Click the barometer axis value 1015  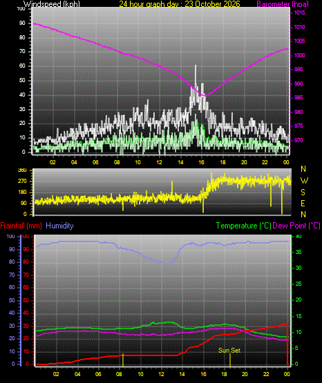click(x=299, y=12)
